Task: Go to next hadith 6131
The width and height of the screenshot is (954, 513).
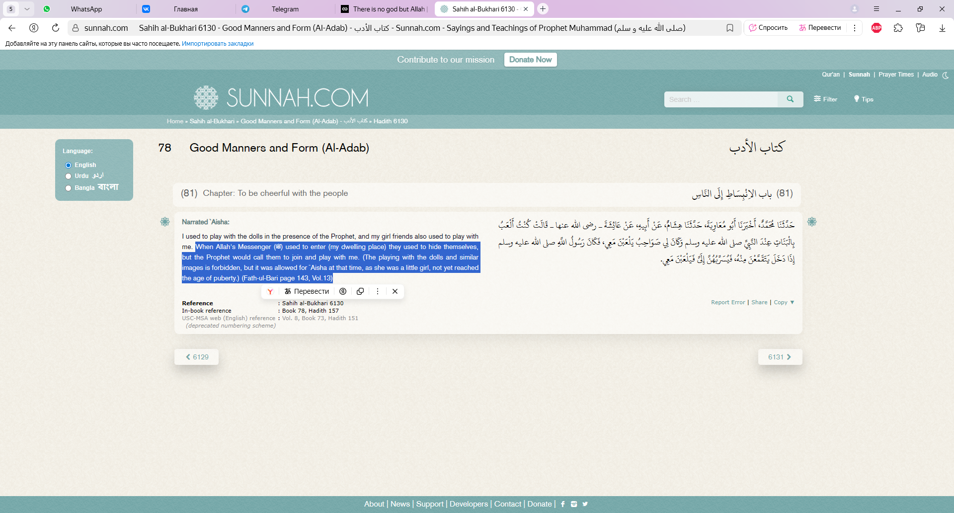Action: (780, 357)
